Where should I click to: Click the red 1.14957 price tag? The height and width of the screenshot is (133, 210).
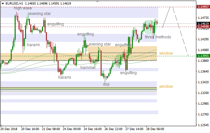[203, 7]
